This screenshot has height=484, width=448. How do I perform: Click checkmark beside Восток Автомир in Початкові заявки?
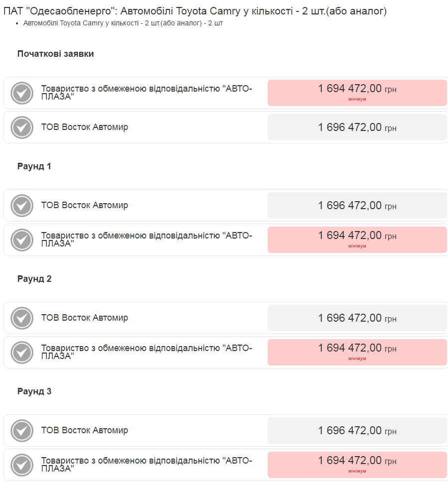click(22, 127)
